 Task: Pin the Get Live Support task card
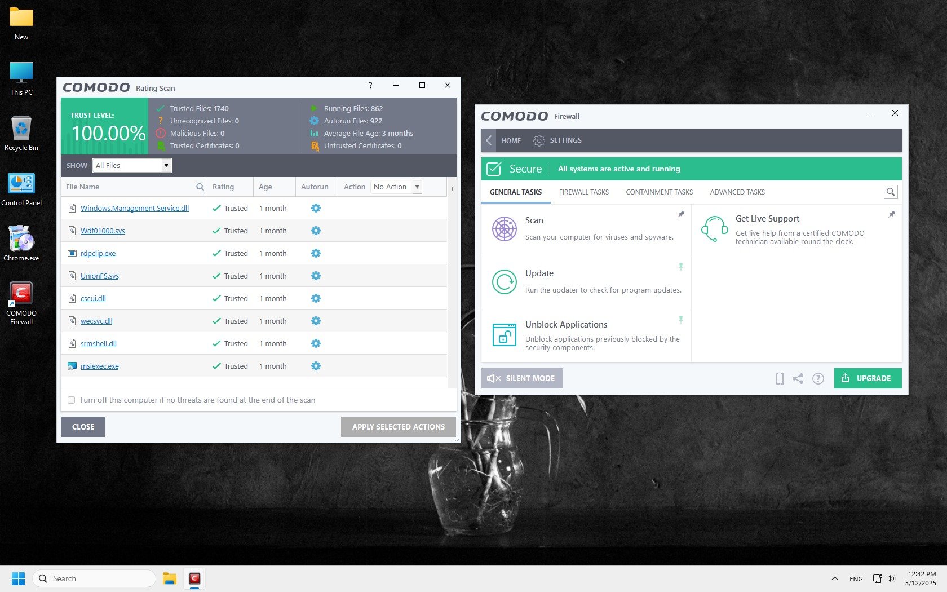tap(892, 214)
